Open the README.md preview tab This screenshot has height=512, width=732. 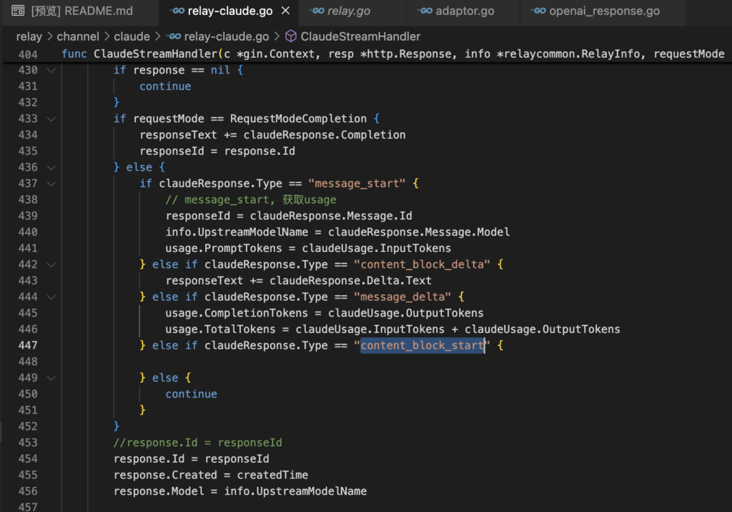tap(79, 11)
